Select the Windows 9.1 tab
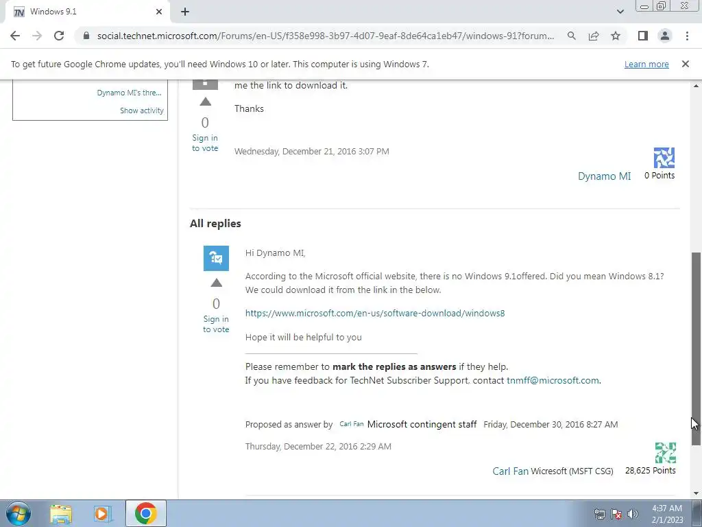Image resolution: width=702 pixels, height=527 pixels. (87, 12)
